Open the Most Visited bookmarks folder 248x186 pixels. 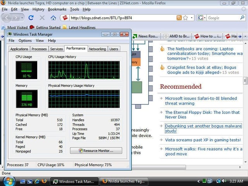click(15, 28)
